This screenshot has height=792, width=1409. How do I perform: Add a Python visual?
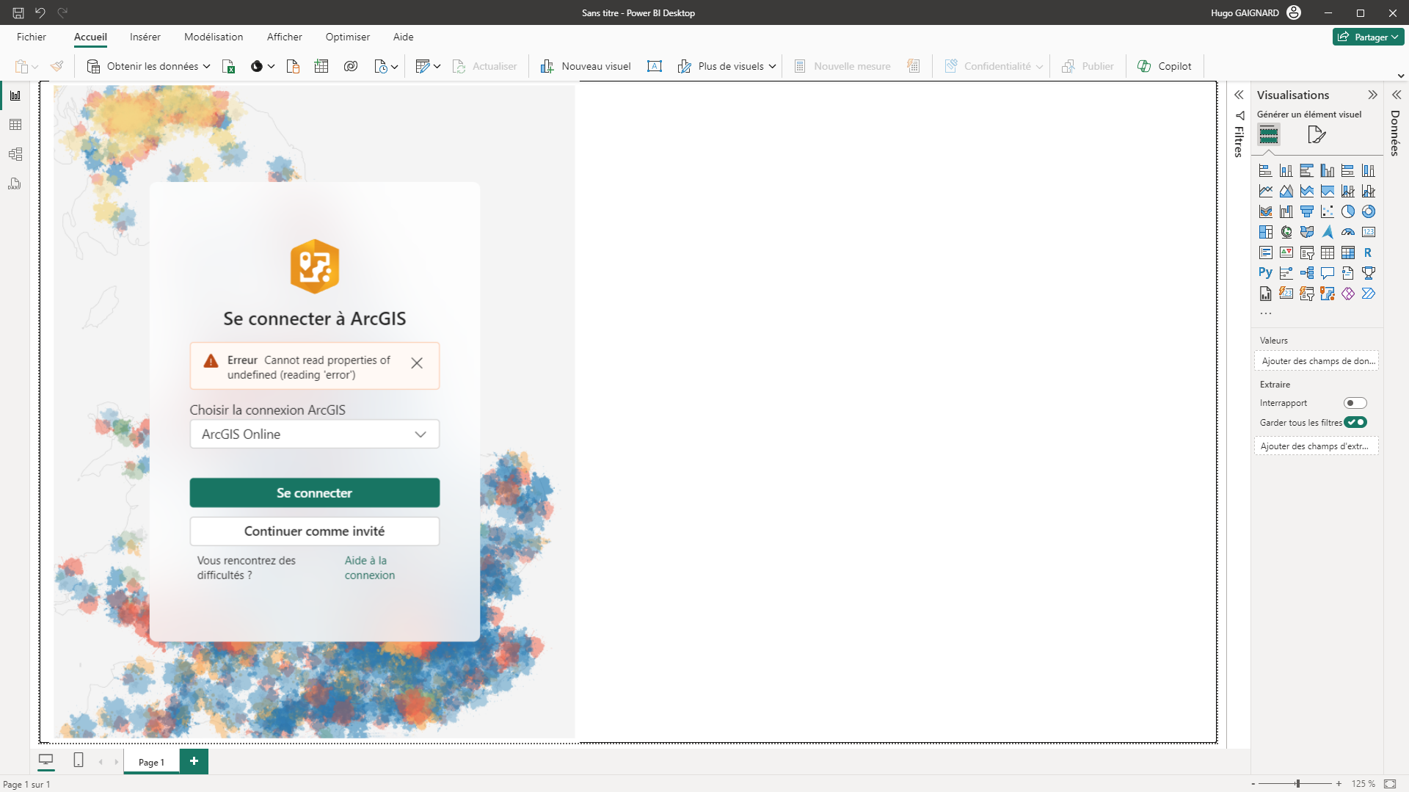point(1265,272)
